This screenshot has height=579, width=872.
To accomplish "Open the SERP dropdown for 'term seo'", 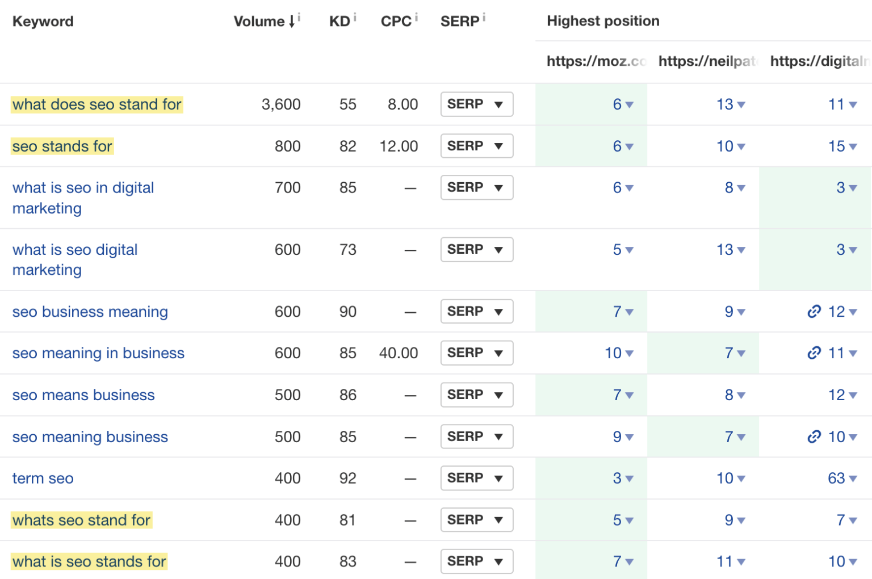I will (x=477, y=478).
